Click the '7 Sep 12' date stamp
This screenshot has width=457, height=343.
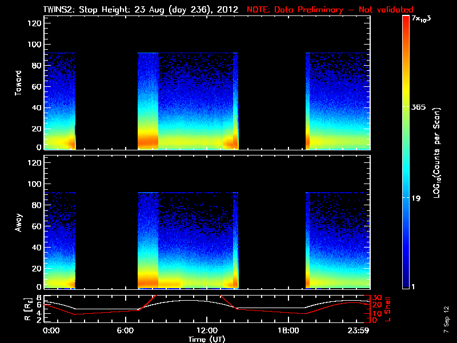446,320
